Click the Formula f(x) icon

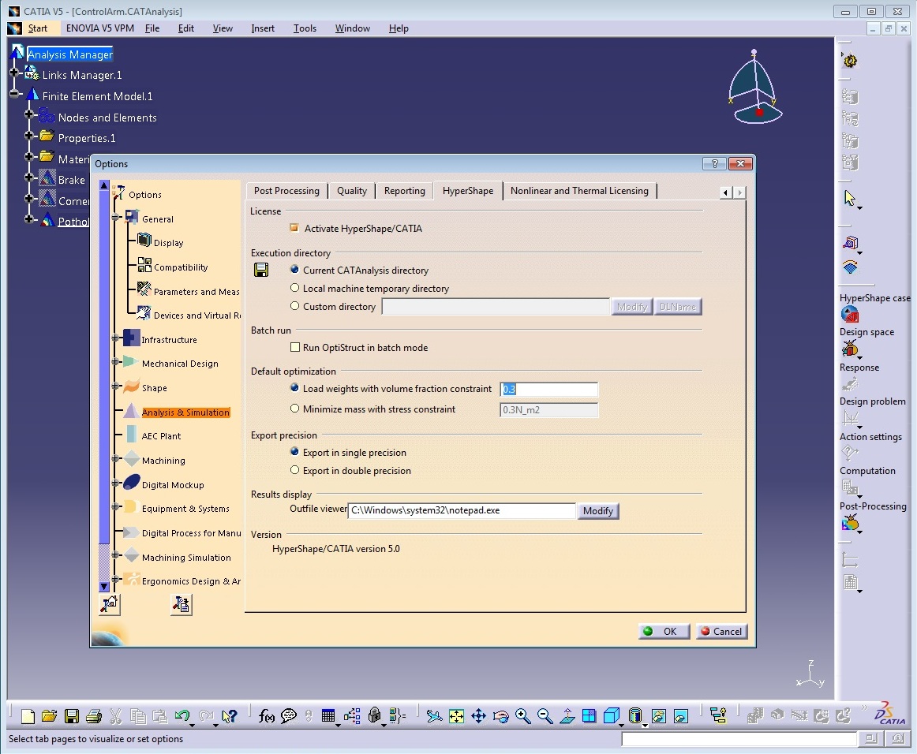266,716
